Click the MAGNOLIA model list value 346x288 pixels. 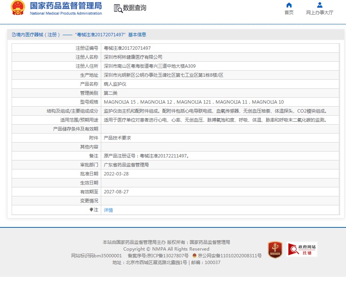194,102
